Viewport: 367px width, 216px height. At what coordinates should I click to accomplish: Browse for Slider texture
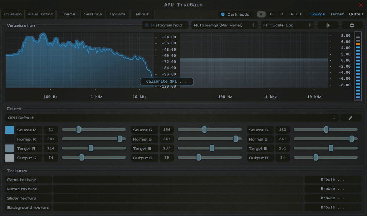click(333, 198)
